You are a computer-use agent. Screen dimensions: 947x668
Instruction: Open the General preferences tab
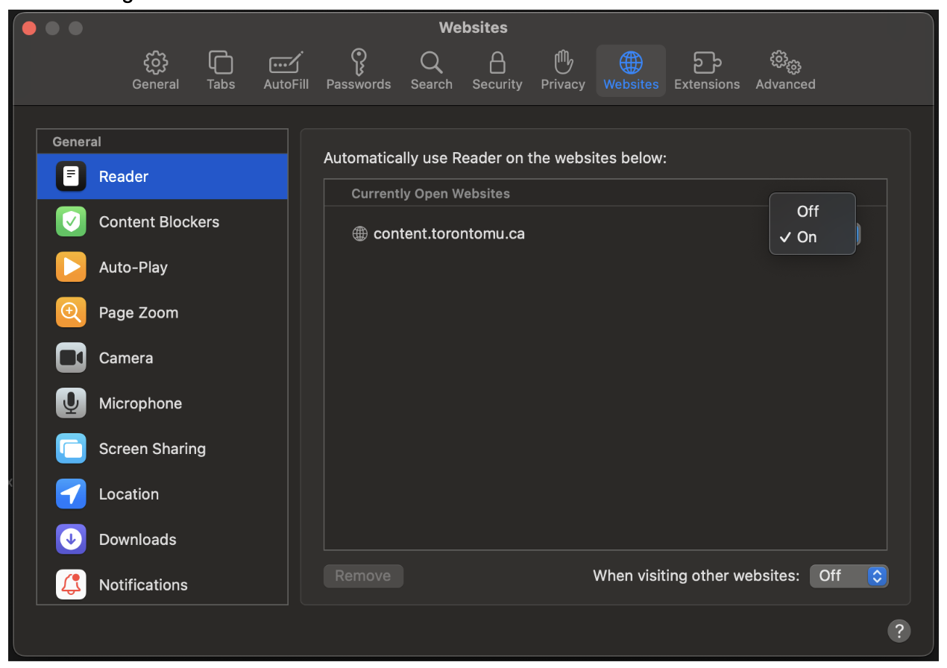[155, 71]
